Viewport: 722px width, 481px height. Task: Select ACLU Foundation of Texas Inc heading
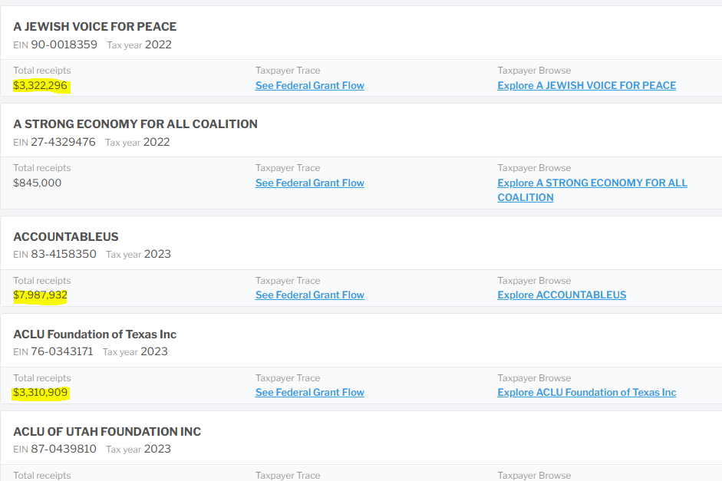(x=94, y=334)
